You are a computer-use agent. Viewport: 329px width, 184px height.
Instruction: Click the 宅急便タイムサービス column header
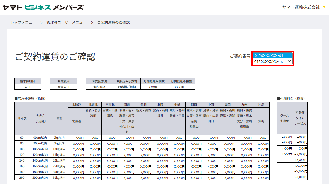point(300,118)
